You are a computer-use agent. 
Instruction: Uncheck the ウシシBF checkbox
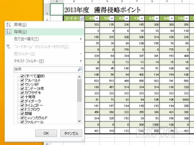22,85
